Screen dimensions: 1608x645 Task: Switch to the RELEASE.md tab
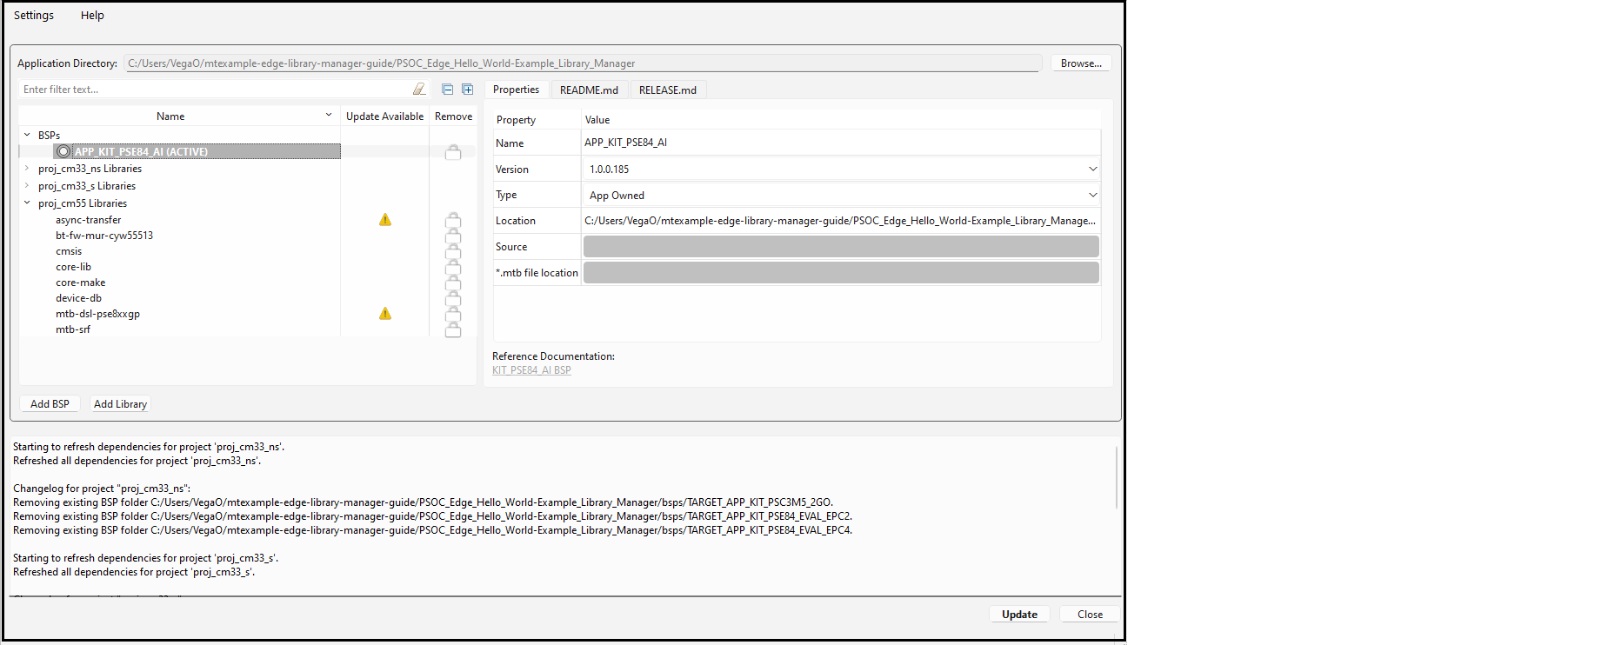pos(667,90)
